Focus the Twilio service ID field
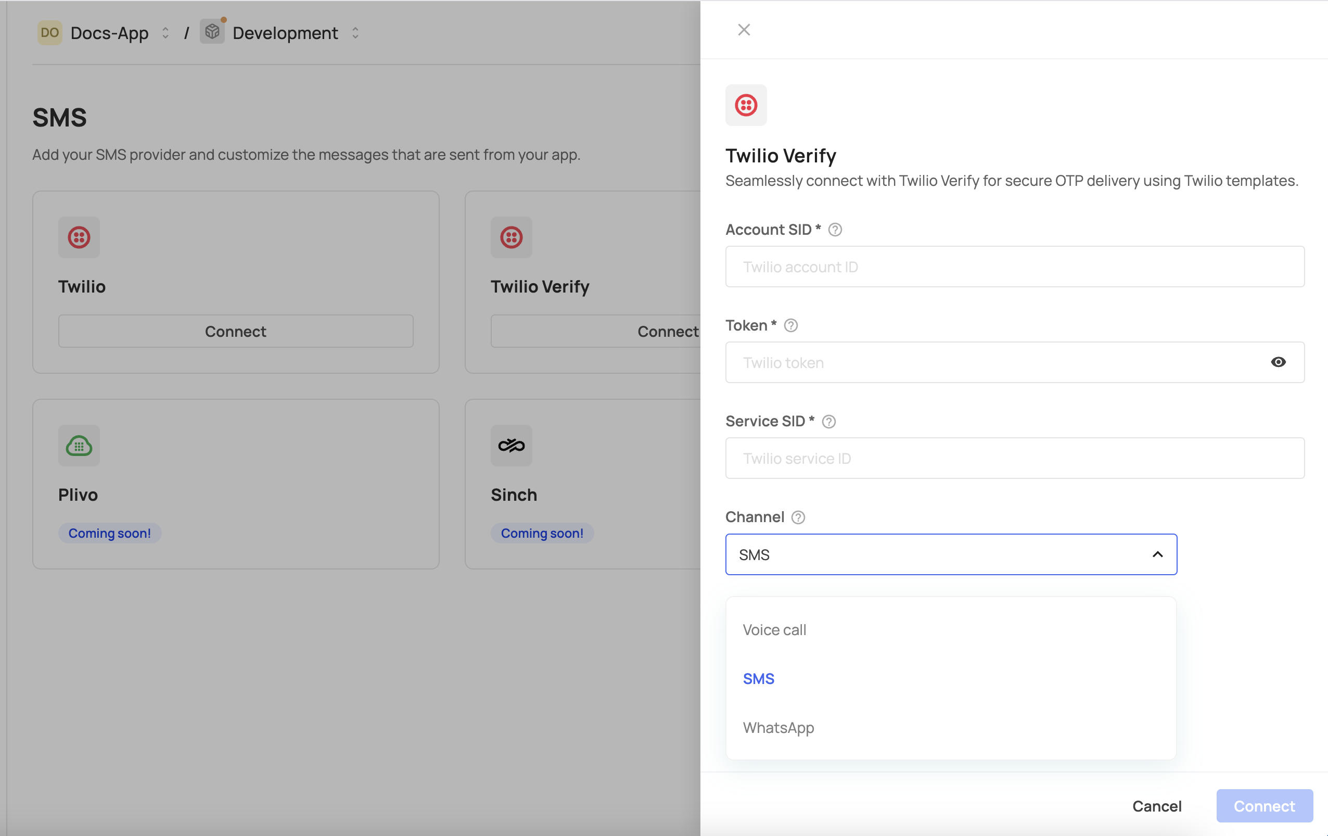Screen dimensions: 1328x836 tap(1014, 458)
